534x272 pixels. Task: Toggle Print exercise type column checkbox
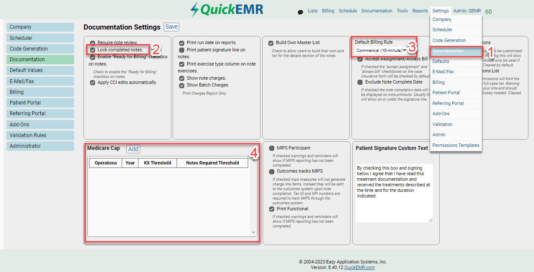pos(182,64)
